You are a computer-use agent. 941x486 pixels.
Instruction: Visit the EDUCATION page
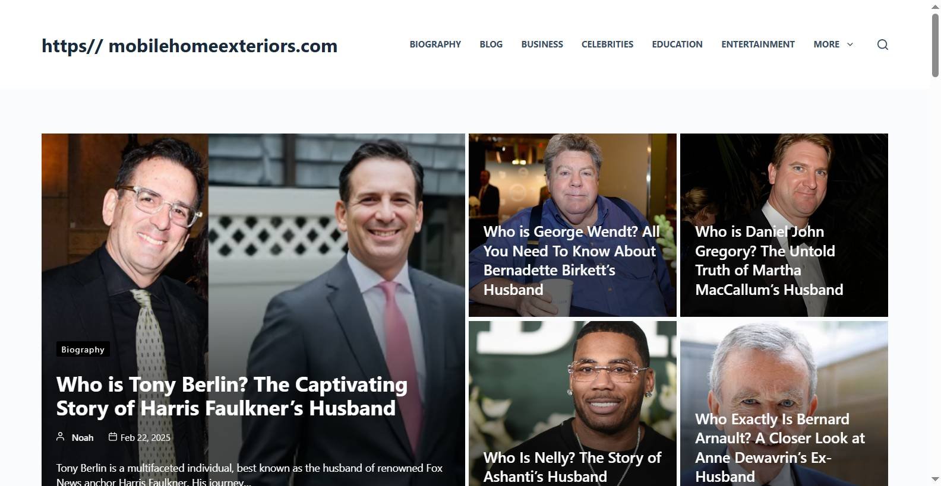677,45
